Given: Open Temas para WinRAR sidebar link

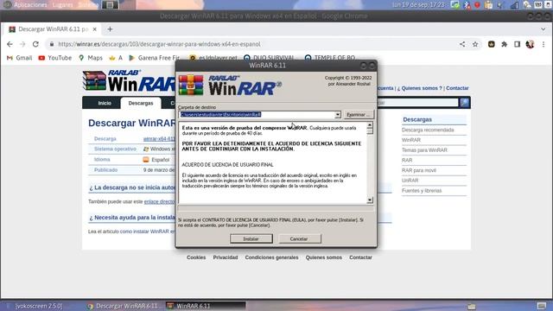Looking at the screenshot, I should pyautogui.click(x=424, y=150).
